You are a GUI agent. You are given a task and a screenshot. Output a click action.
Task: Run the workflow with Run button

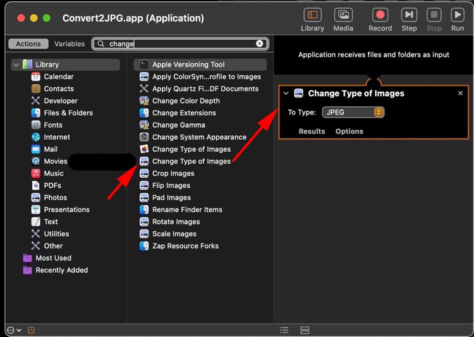point(458,20)
